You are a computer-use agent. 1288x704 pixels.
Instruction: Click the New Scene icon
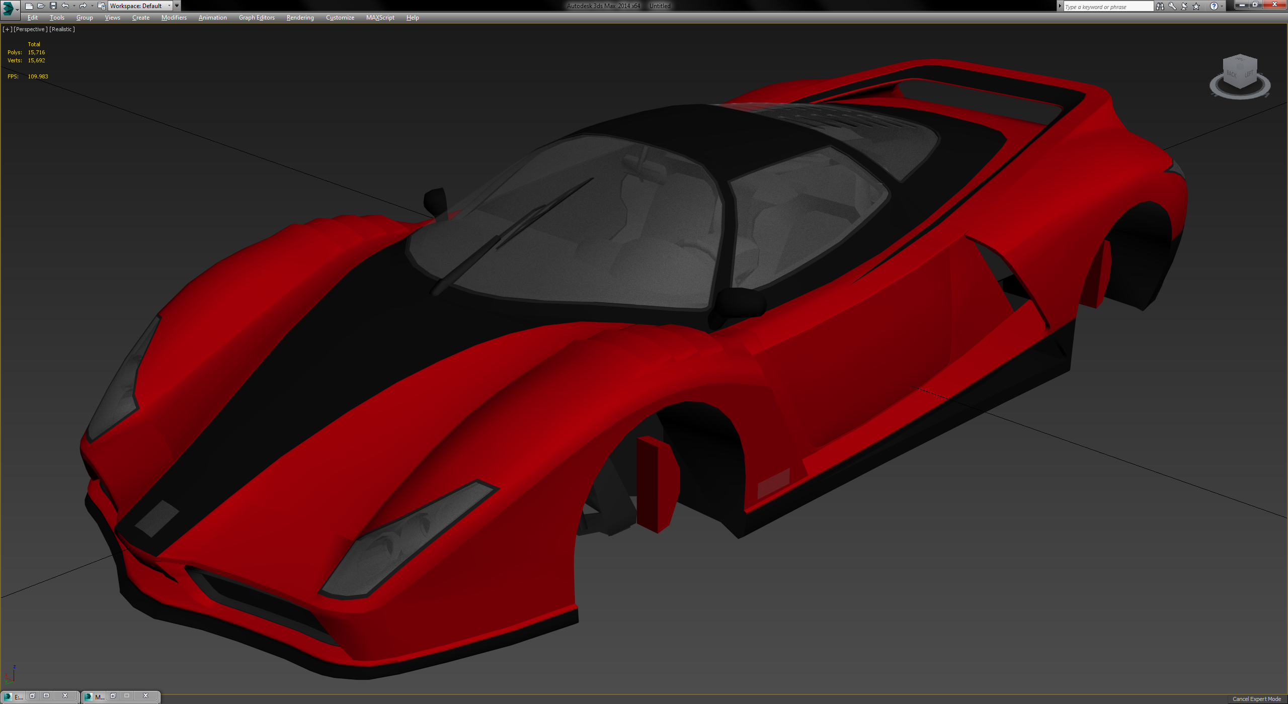click(29, 6)
